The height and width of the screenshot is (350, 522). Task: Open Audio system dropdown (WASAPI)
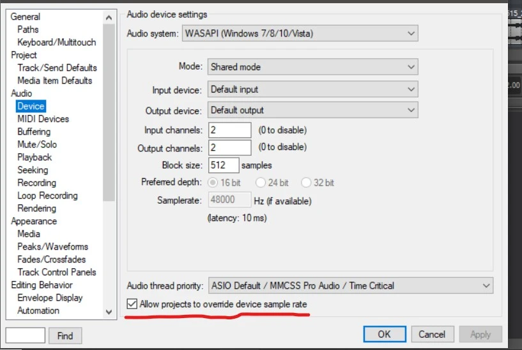[x=300, y=33]
